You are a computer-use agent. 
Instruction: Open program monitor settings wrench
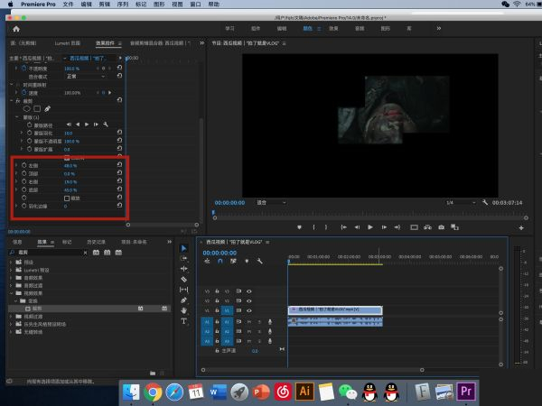tap(485, 202)
